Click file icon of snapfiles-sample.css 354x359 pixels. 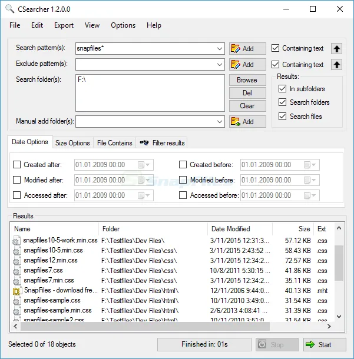click(16, 301)
